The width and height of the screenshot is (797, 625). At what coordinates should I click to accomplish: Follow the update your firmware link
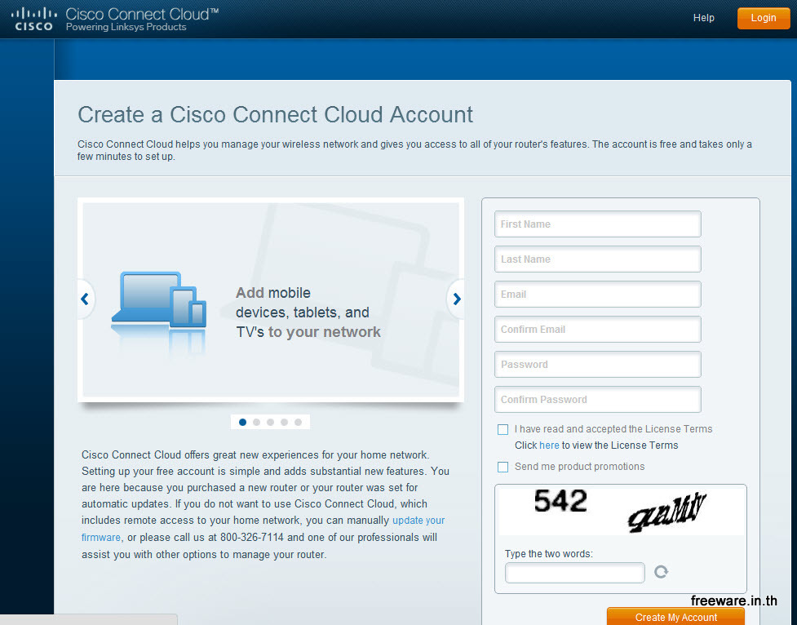tap(263, 529)
